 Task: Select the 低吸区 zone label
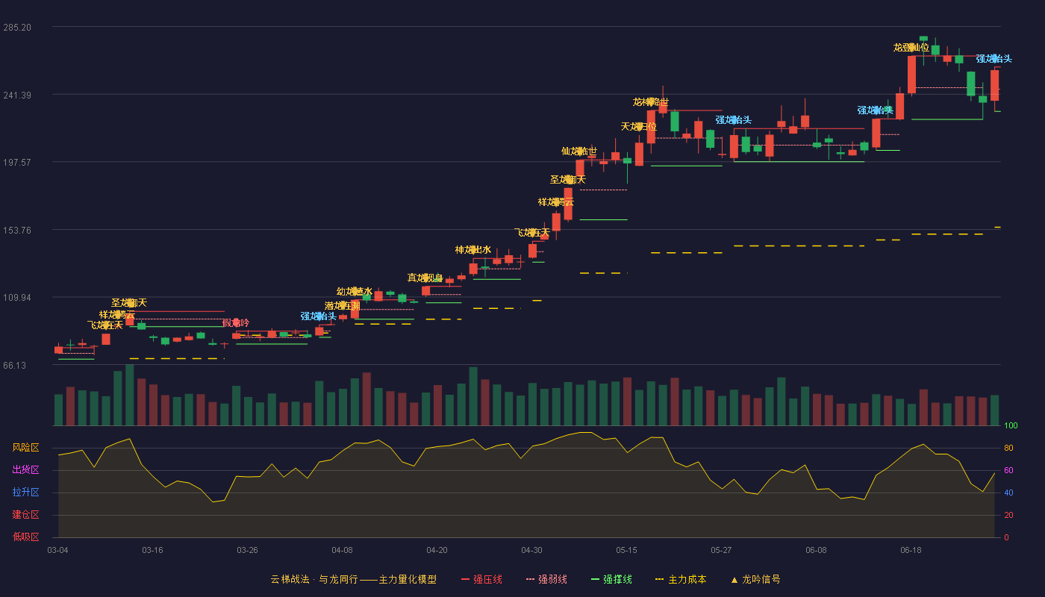coord(26,537)
